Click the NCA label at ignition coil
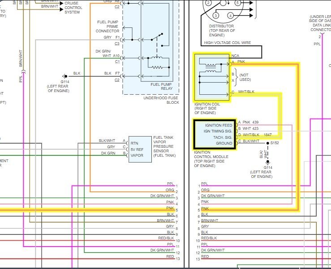Image resolution: width=331 pixels, height=269 pixels. (235, 56)
